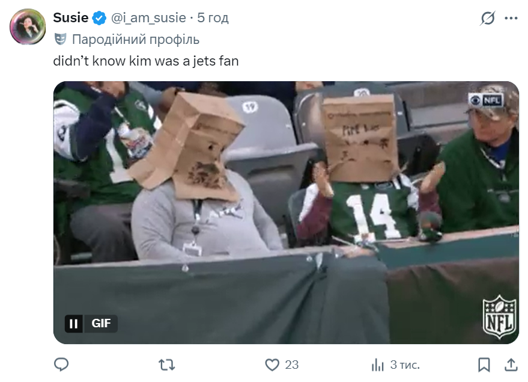Open the three-dot more options menu
528x382 pixels.
tap(511, 19)
